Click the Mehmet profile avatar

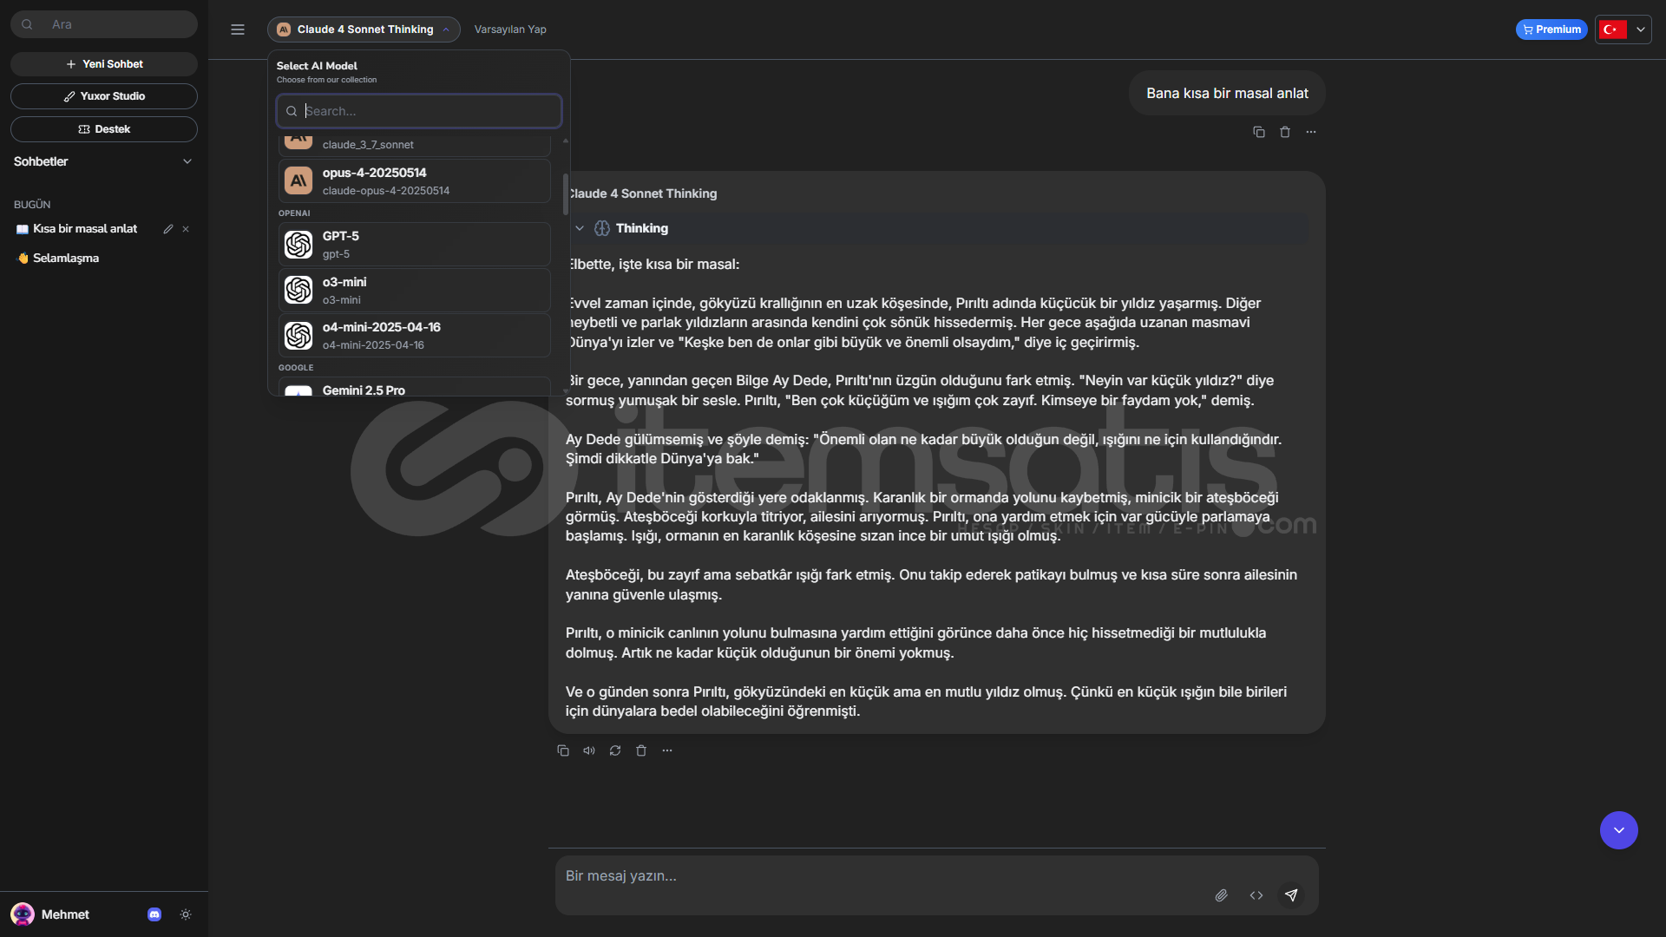pos(23,914)
